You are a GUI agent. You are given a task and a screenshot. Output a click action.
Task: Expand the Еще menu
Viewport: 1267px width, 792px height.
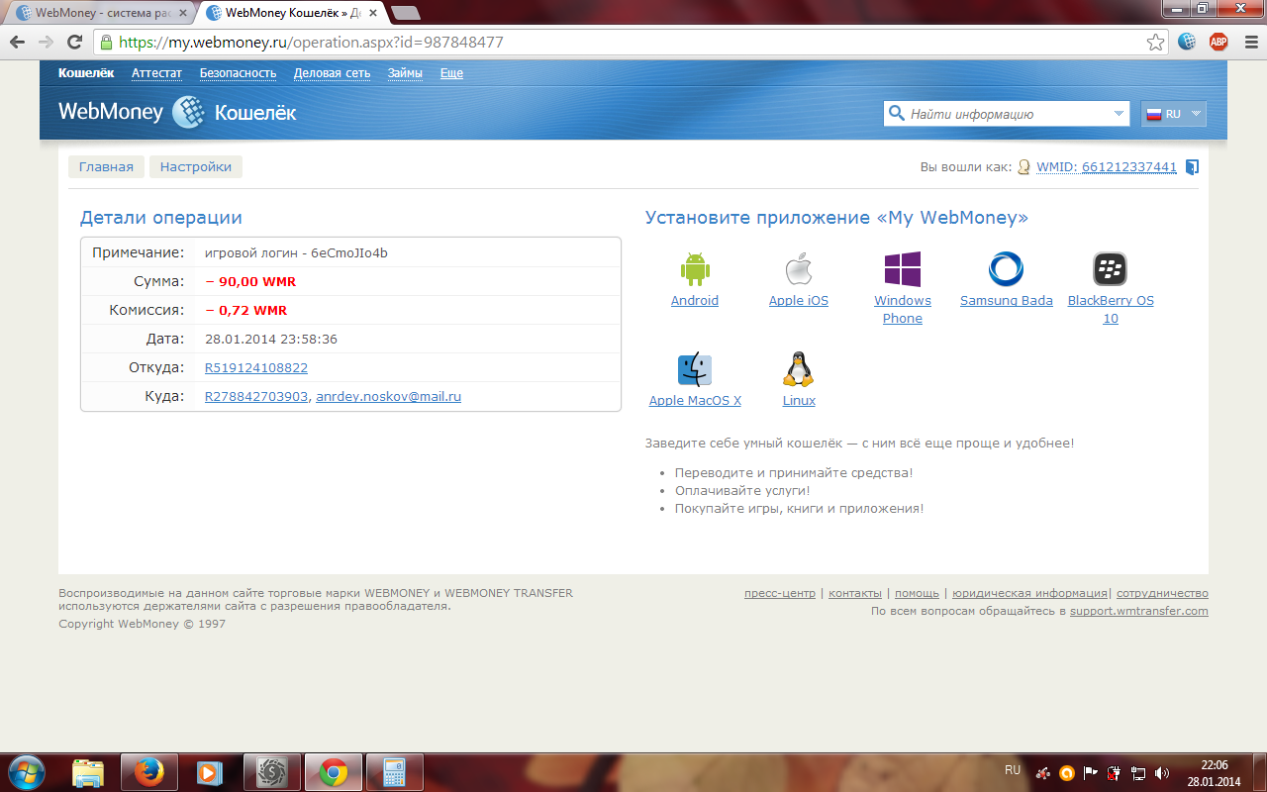[451, 73]
